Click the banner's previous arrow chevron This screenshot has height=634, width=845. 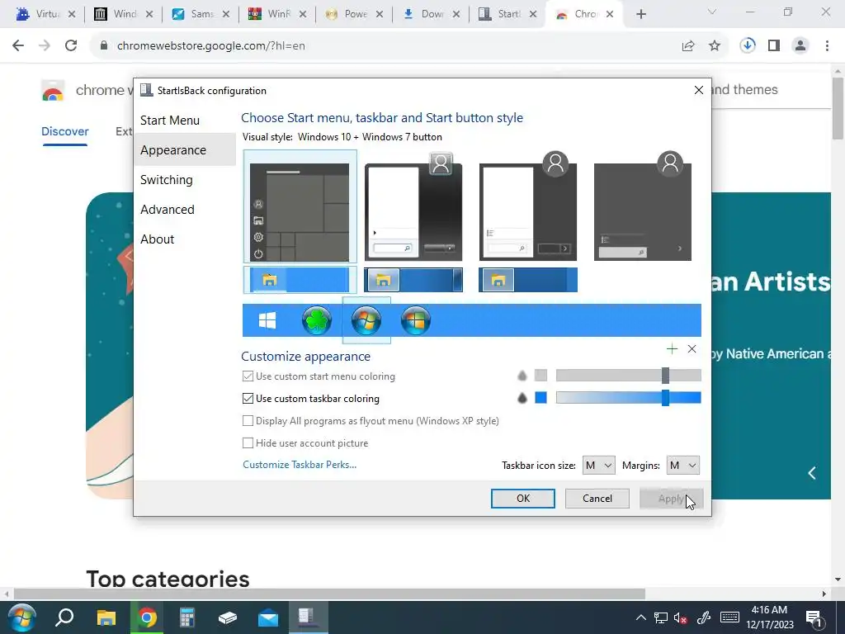[x=812, y=473]
